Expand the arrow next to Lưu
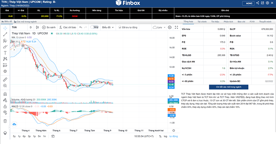 coord(164,28)
